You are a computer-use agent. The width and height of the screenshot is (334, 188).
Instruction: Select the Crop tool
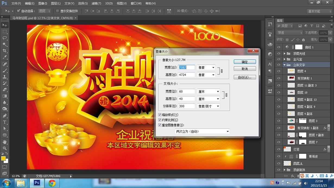[x=5, y=51]
